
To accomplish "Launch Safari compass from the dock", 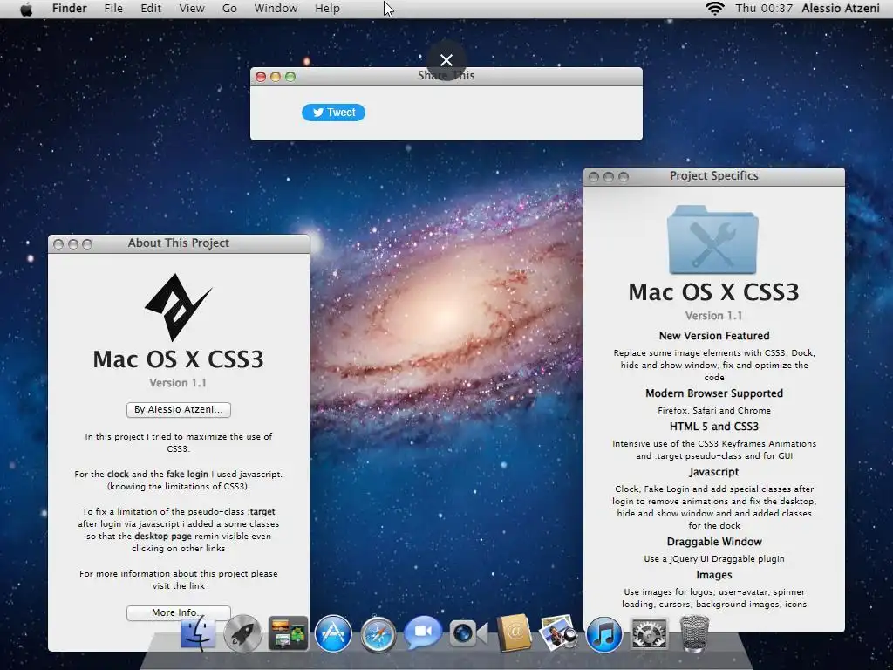I will (378, 633).
